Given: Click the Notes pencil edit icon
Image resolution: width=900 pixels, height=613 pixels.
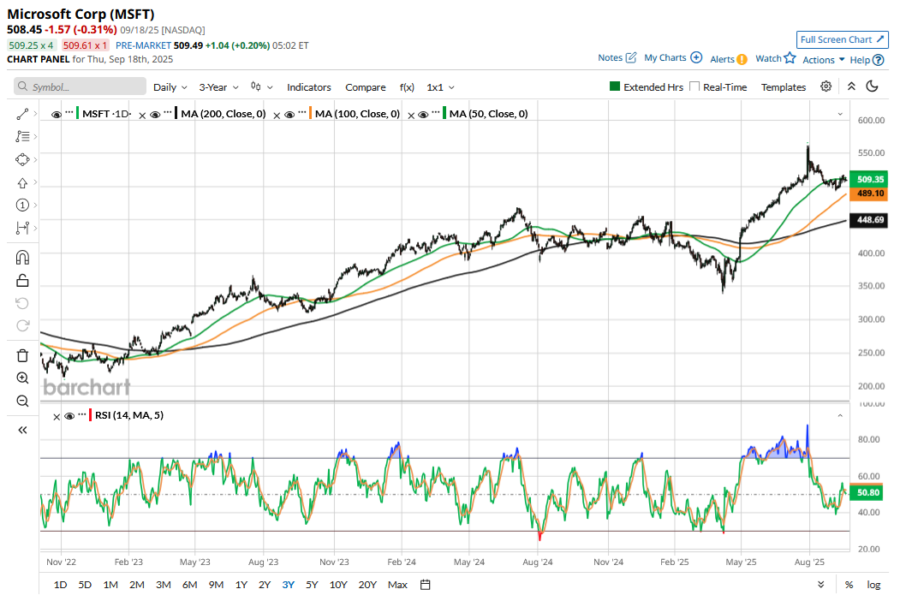Looking at the screenshot, I should 631,57.
